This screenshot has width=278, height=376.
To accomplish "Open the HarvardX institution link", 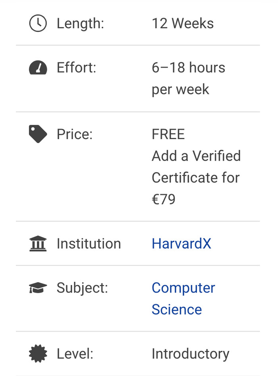I will click(181, 243).
